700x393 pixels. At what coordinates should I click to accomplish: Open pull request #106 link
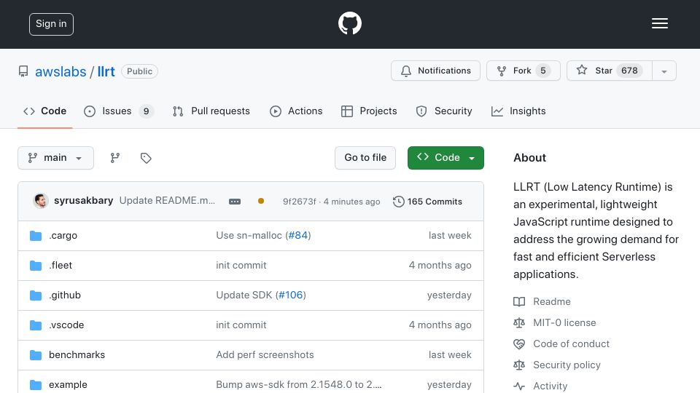291,295
